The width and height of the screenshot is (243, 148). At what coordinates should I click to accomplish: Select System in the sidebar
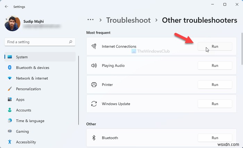22,57
